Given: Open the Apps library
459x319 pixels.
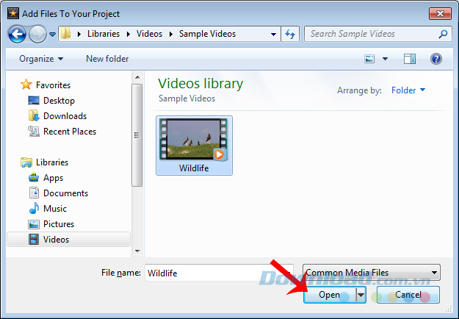Looking at the screenshot, I should [x=54, y=178].
